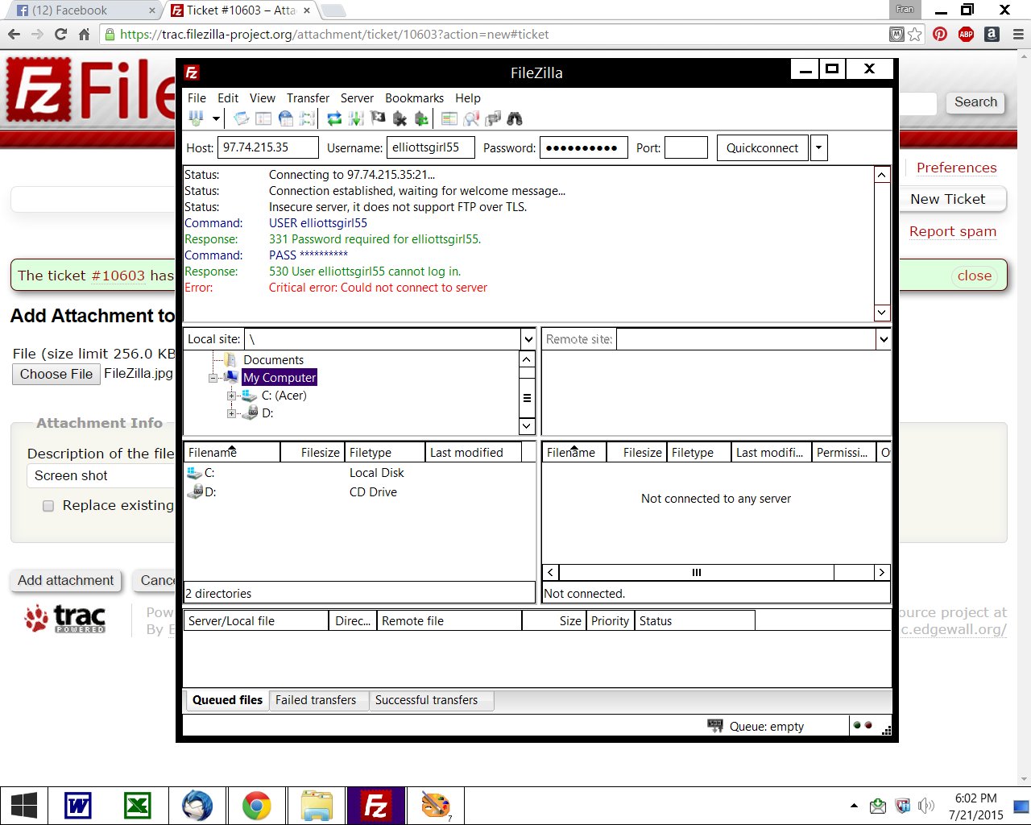Open Quickconnect history dropdown arrow
Image resolution: width=1031 pixels, height=825 pixels.
pyautogui.click(x=819, y=148)
